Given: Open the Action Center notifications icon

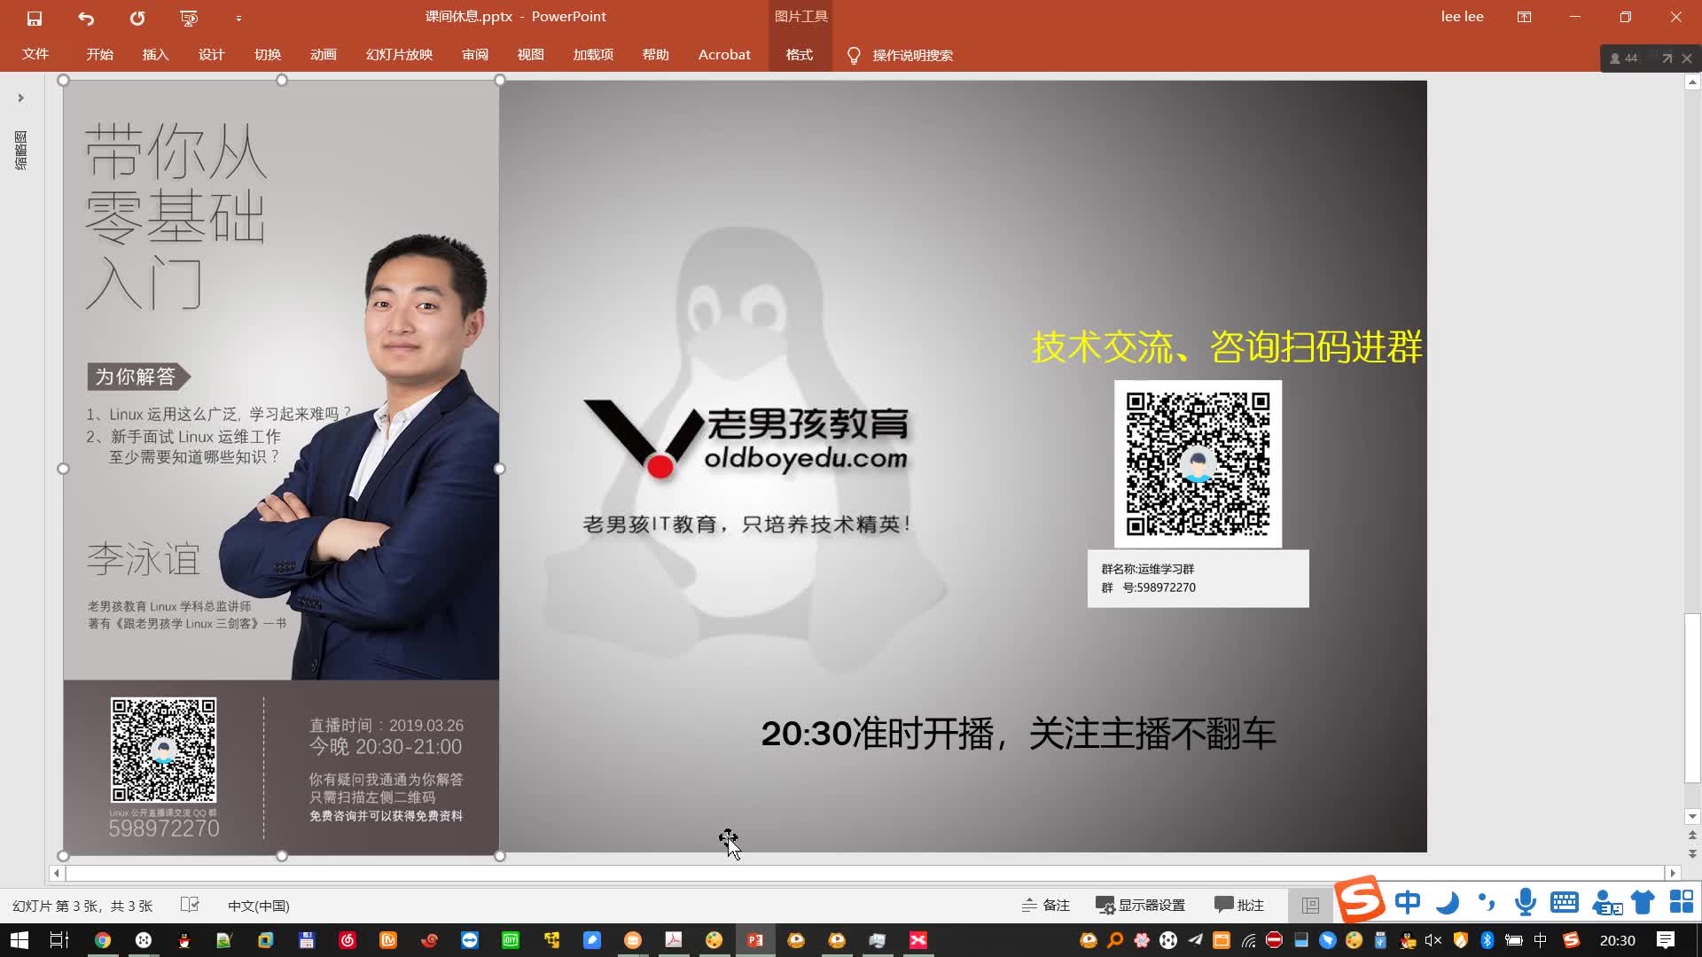Looking at the screenshot, I should 1666,940.
